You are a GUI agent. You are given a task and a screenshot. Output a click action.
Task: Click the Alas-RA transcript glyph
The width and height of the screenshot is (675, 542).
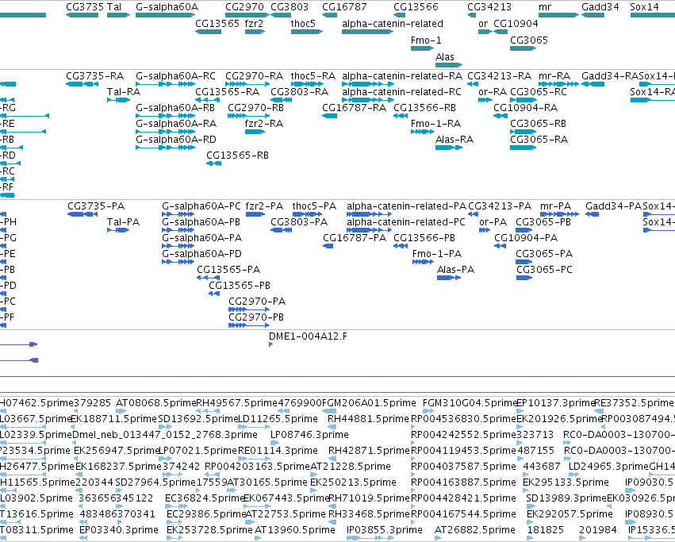coord(449,148)
